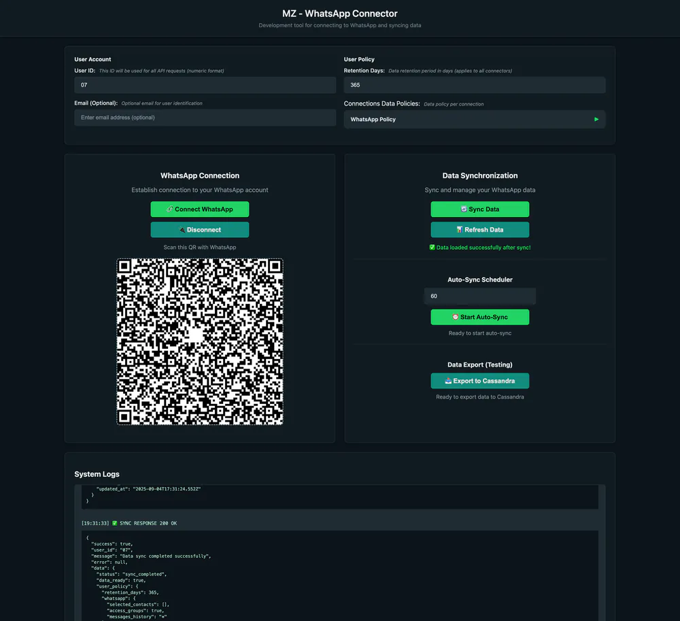680x621 pixels.
Task: Click the bar chart icon on Refresh Data
Action: click(460, 229)
